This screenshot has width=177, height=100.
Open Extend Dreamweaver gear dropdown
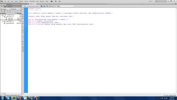(x=56, y=1)
